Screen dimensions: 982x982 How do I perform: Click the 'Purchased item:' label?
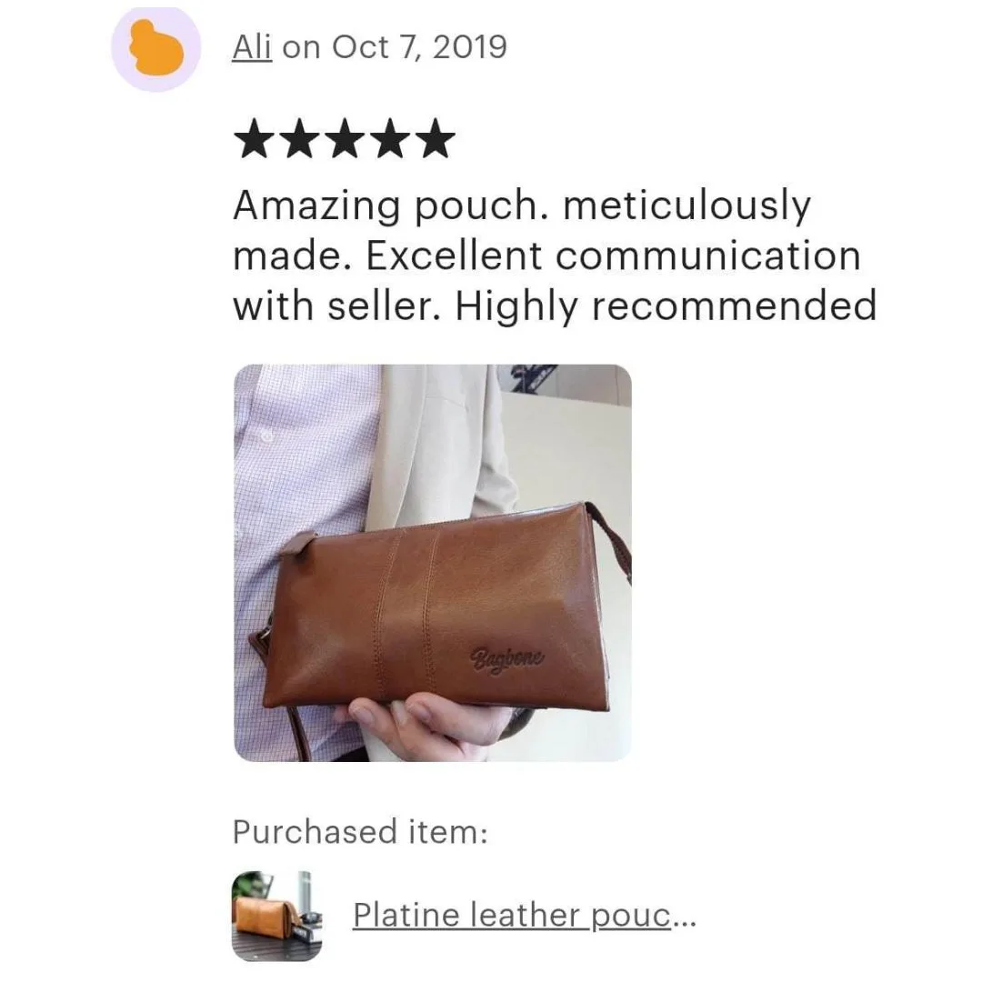360,832
